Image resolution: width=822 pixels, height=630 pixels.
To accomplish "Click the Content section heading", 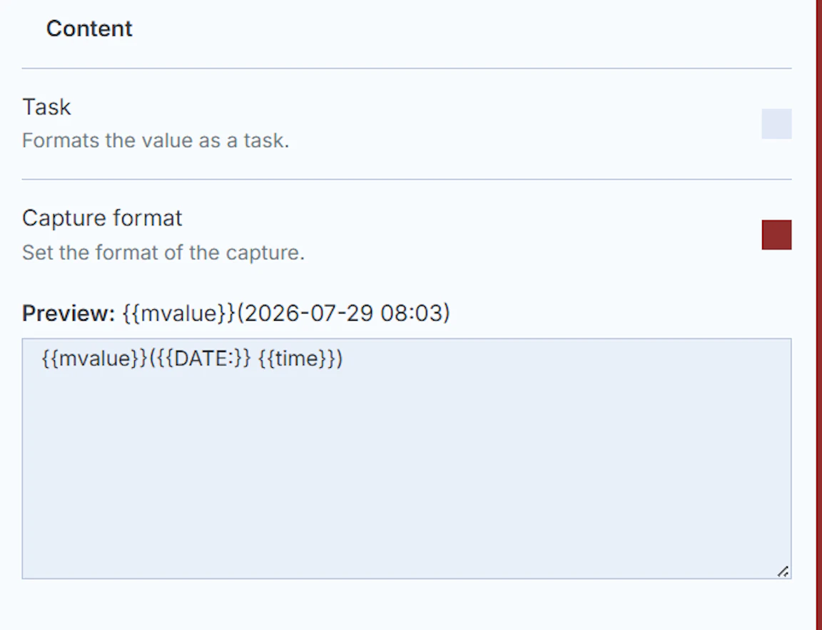I will pyautogui.click(x=89, y=29).
